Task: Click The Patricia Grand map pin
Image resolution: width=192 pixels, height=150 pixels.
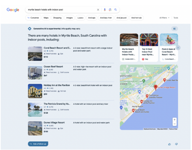Action: point(147,96)
